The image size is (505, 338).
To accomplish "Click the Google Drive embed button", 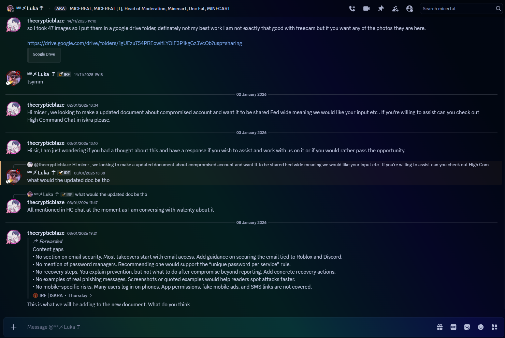I will (x=44, y=55).
